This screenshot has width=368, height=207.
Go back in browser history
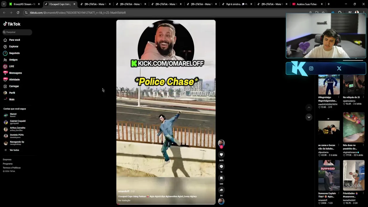[4, 13]
